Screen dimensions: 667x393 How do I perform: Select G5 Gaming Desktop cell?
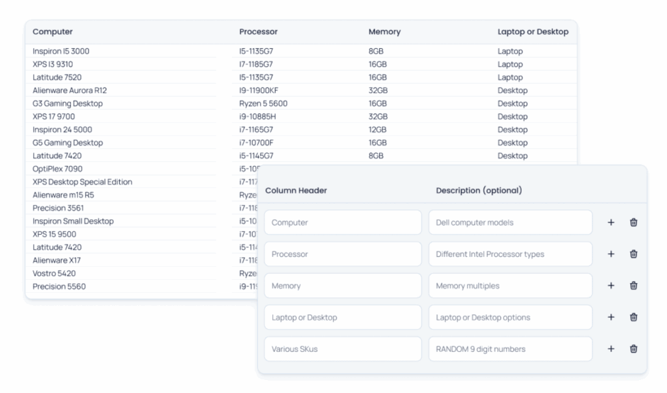[x=67, y=142]
